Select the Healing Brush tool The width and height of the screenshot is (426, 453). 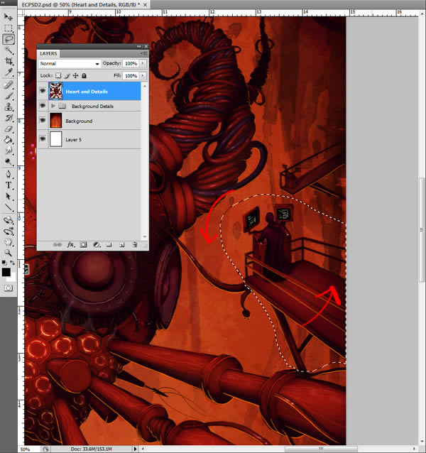(x=8, y=84)
